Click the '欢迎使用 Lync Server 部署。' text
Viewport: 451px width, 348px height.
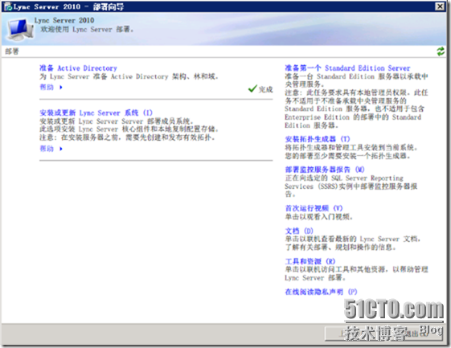87,30
